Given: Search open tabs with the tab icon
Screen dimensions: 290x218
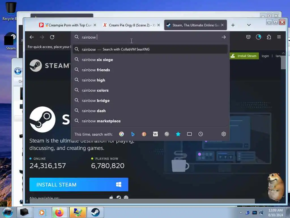Looking at the screenshot, I should [189, 134].
